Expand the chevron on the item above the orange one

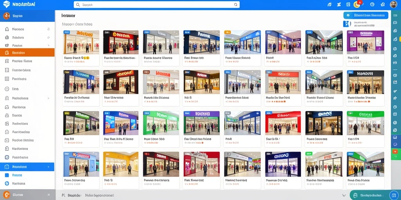tap(49, 45)
